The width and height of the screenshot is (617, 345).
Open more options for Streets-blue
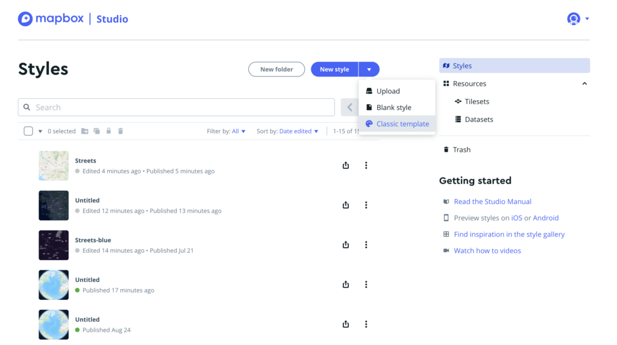pyautogui.click(x=366, y=244)
